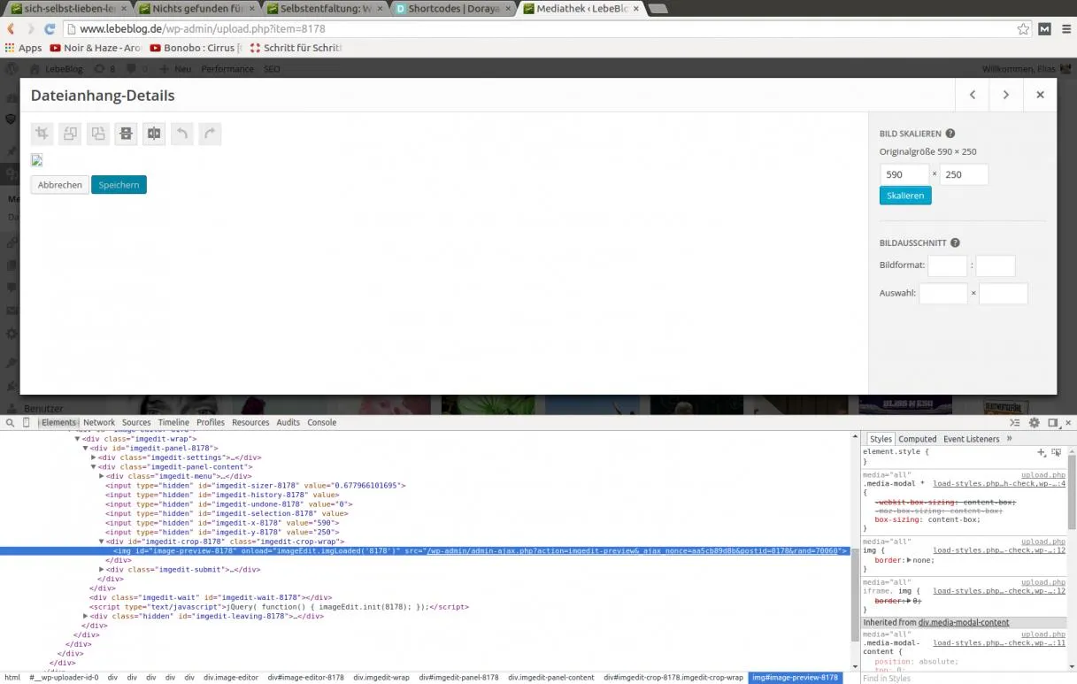Image resolution: width=1077 pixels, height=684 pixels.
Task: Open Schritt für Schritt bookmark
Action: coord(296,48)
